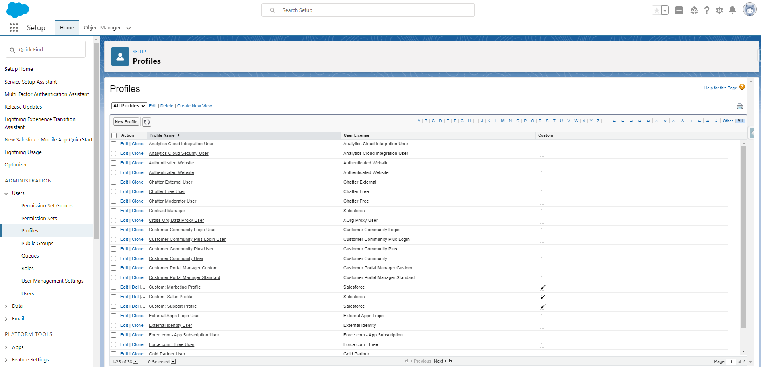Check the Contract Manager row checkbox
Image resolution: width=761 pixels, height=367 pixels.
point(114,211)
